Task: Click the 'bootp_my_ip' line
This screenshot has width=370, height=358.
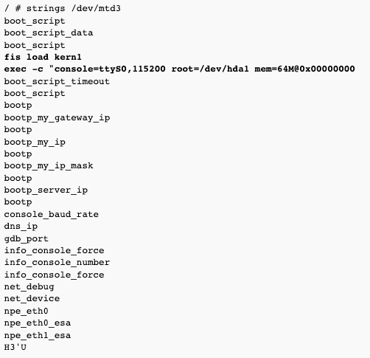Action: tap(35, 142)
